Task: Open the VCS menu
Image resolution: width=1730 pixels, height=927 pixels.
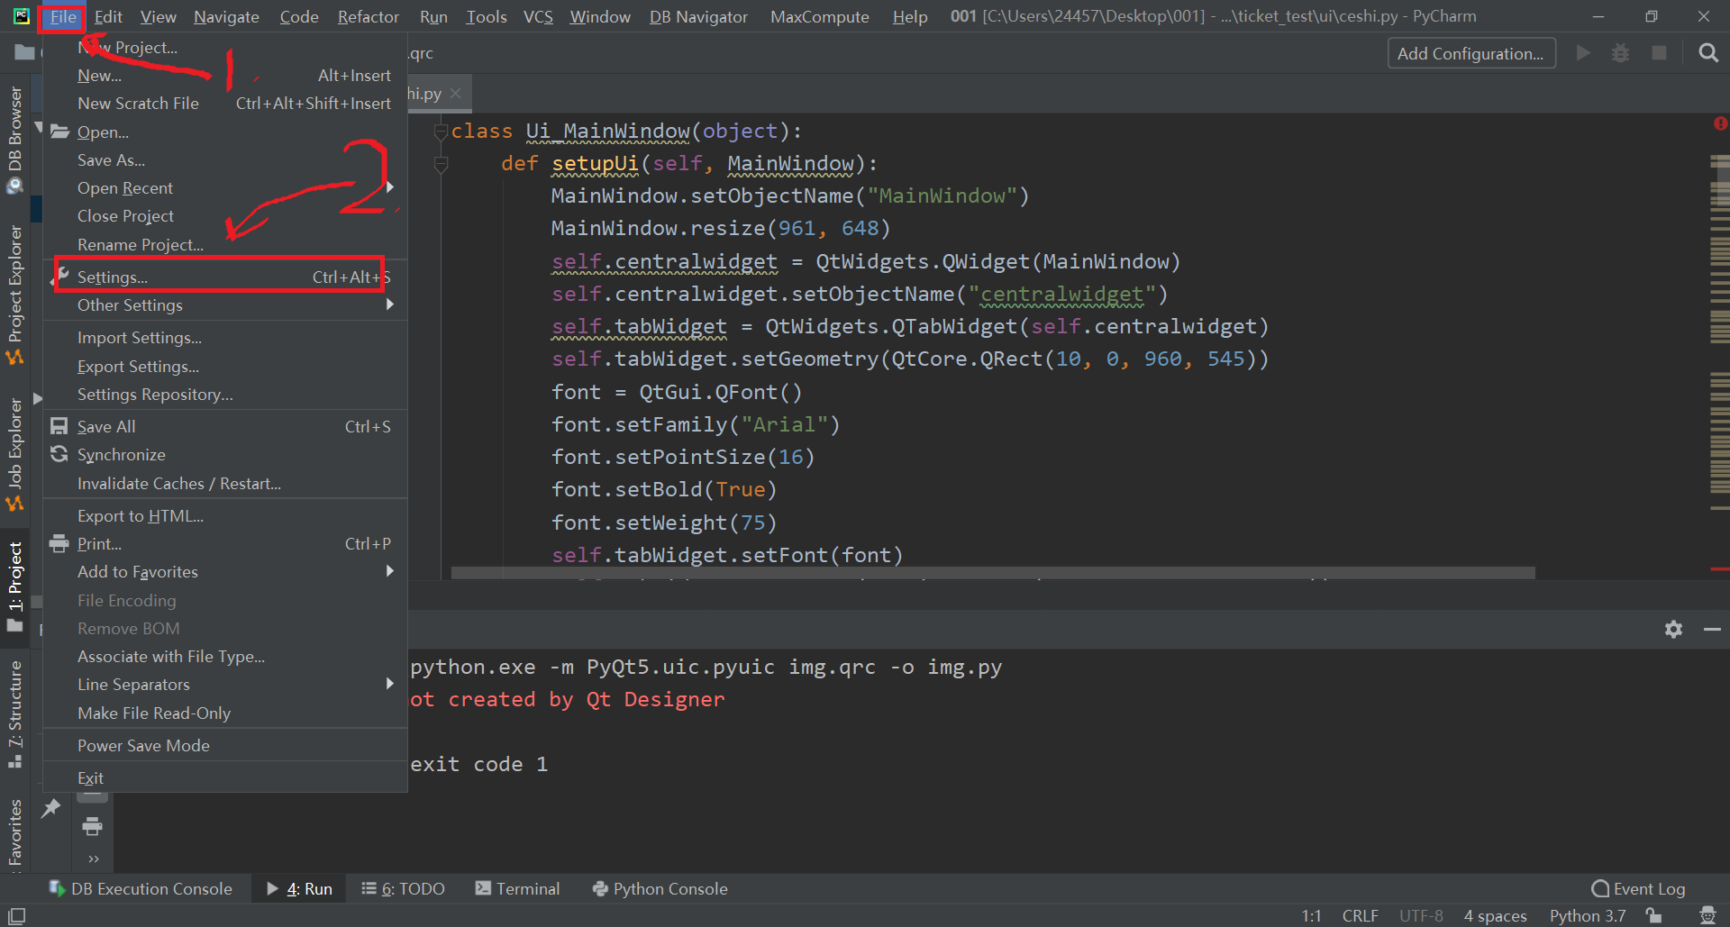Action: 538,16
